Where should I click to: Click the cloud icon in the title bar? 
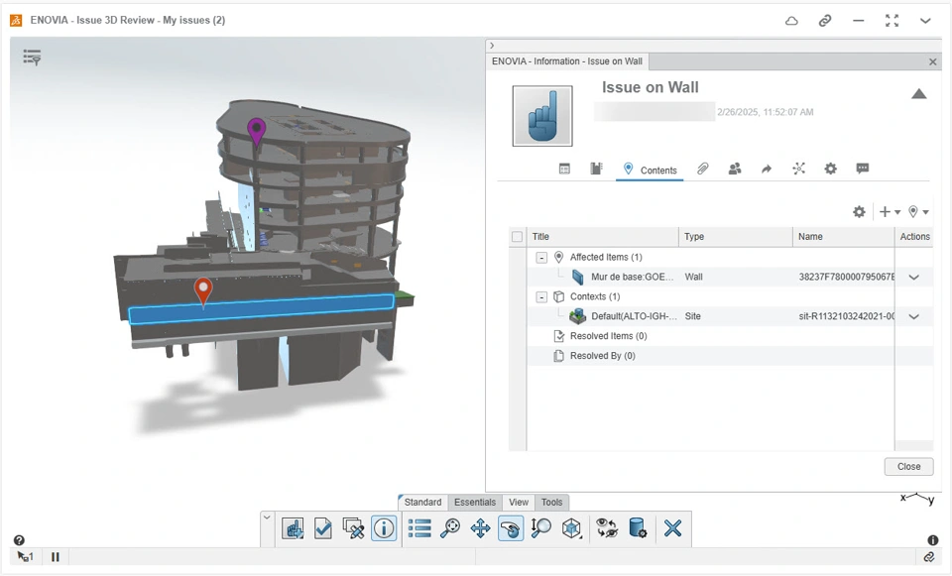pyautogui.click(x=791, y=21)
